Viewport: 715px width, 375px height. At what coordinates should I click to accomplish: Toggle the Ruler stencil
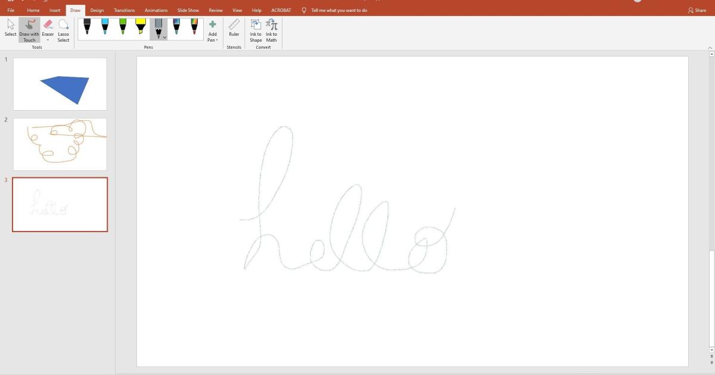point(234,28)
